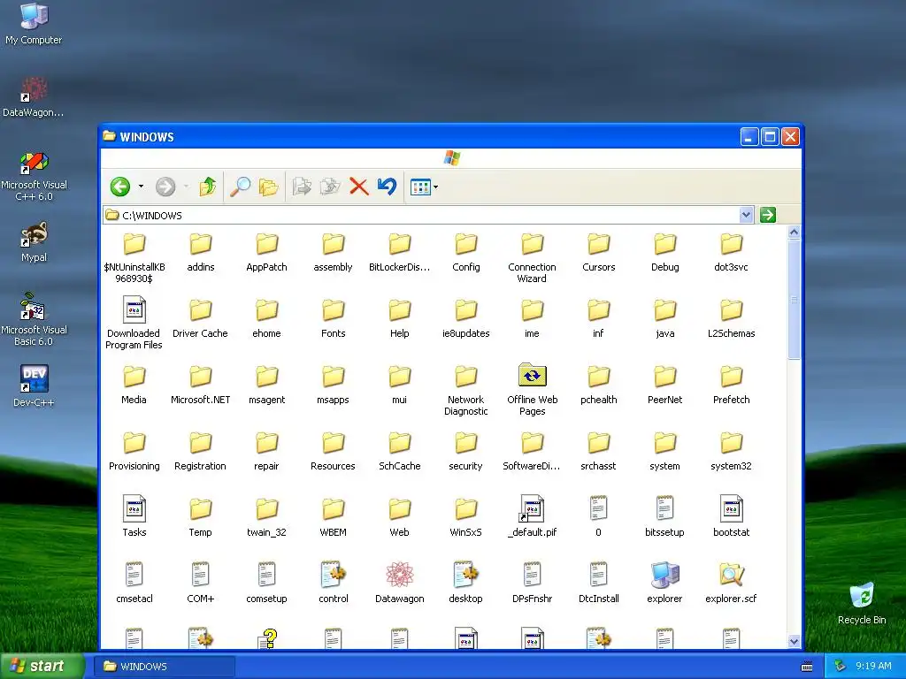906x679 pixels.
Task: Open the Back history dropdown arrow
Action: [141, 187]
